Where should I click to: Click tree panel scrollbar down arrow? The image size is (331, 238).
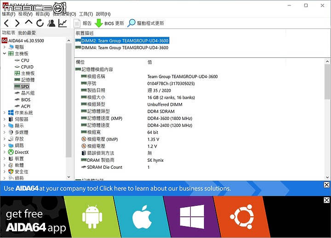pos(68,177)
